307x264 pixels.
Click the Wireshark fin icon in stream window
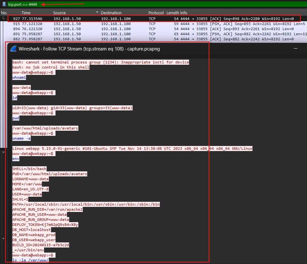click(13, 49)
